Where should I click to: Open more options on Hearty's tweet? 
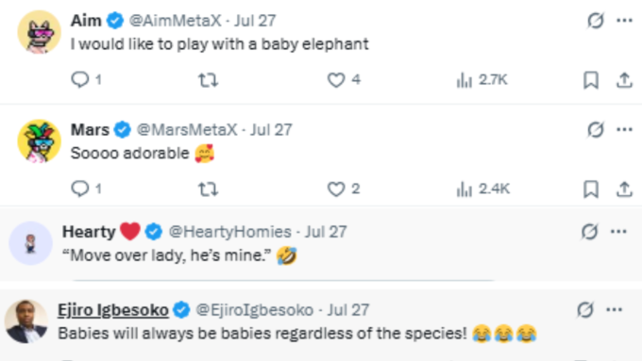(618, 232)
